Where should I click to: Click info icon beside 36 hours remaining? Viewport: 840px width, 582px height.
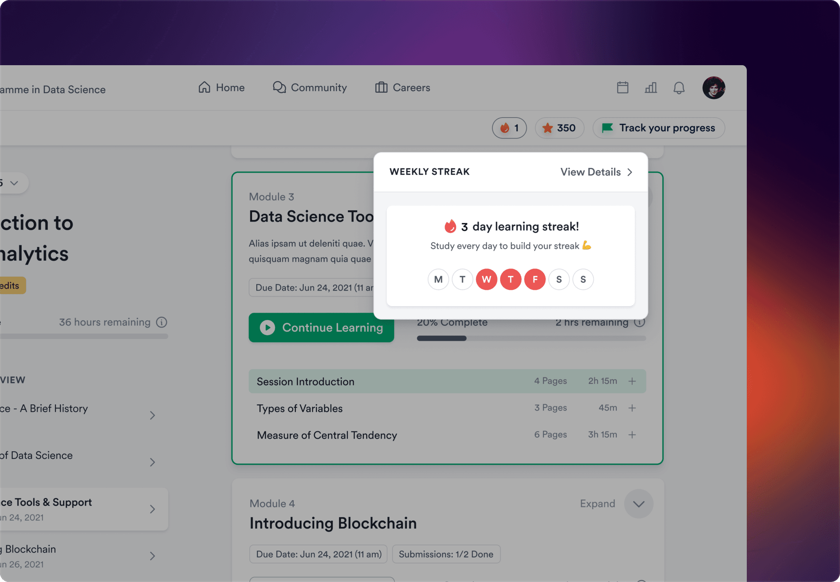click(x=162, y=322)
